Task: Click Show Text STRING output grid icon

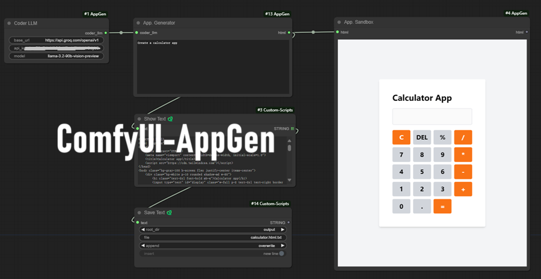Action: coord(292,129)
